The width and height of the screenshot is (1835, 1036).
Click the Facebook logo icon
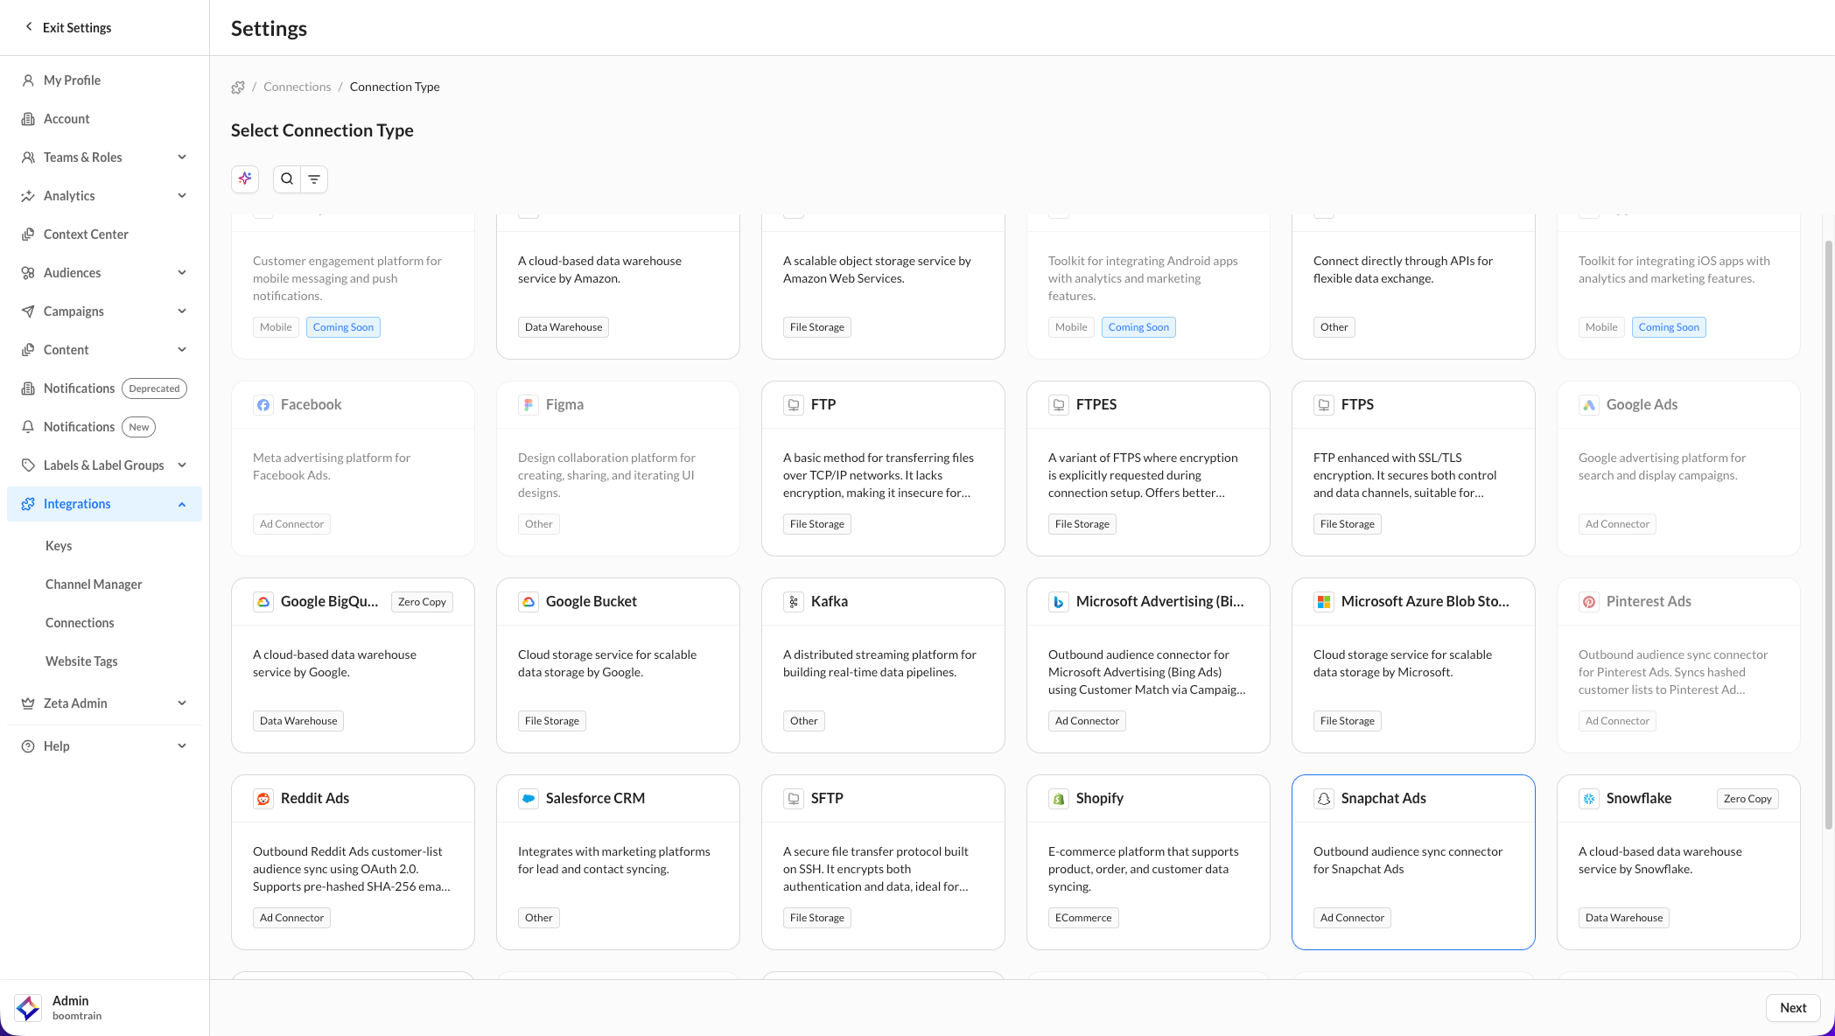[263, 404]
